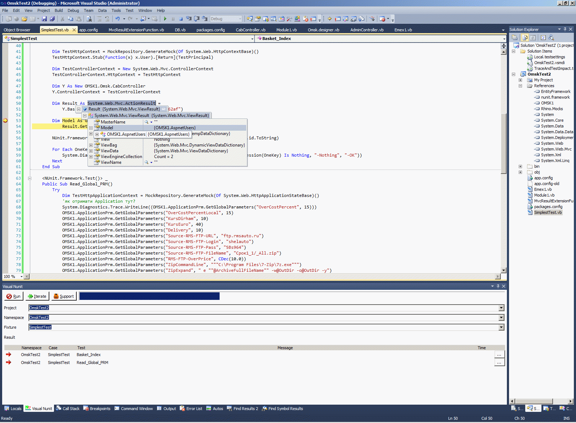The width and height of the screenshot is (576, 423).
Task: Open the Debug solution configuration dropdown
Action: pyautogui.click(x=240, y=19)
